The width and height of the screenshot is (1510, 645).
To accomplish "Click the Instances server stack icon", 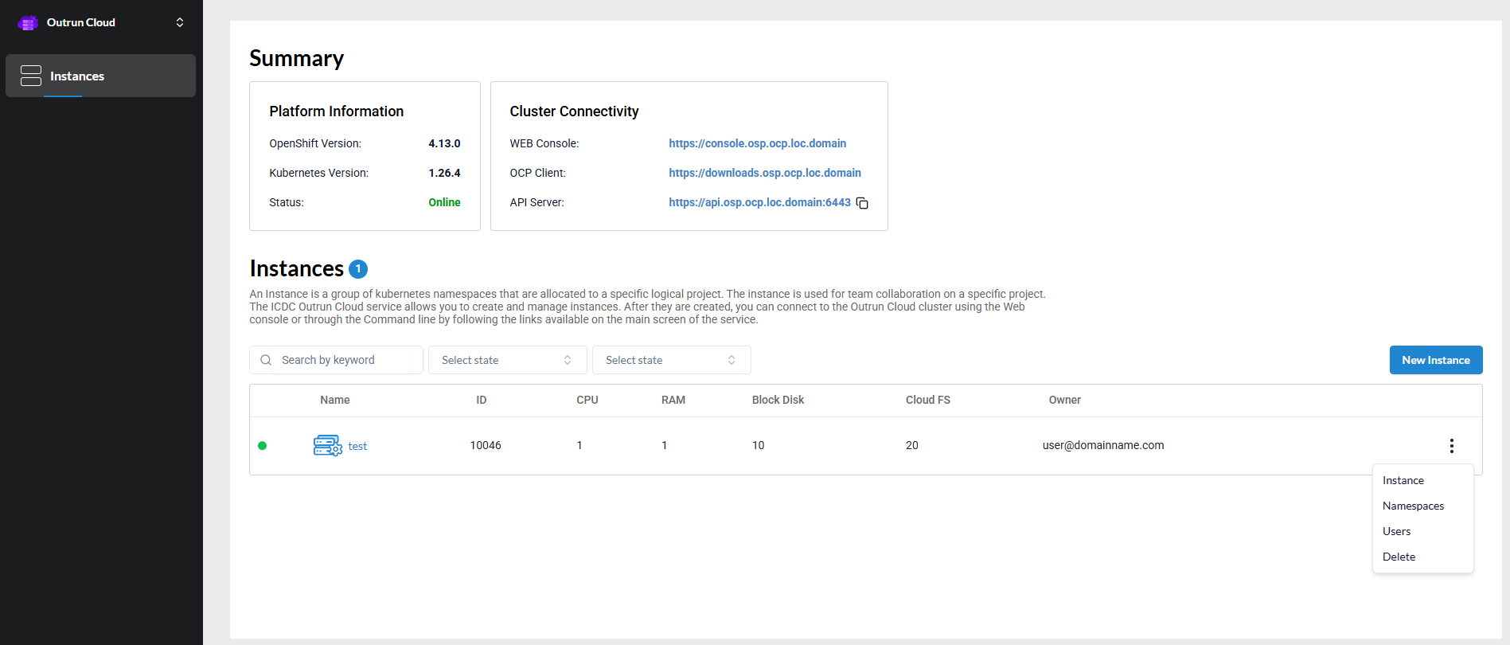I will tap(31, 76).
